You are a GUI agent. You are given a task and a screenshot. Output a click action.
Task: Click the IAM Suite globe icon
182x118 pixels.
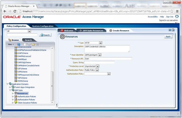[x=13, y=90]
